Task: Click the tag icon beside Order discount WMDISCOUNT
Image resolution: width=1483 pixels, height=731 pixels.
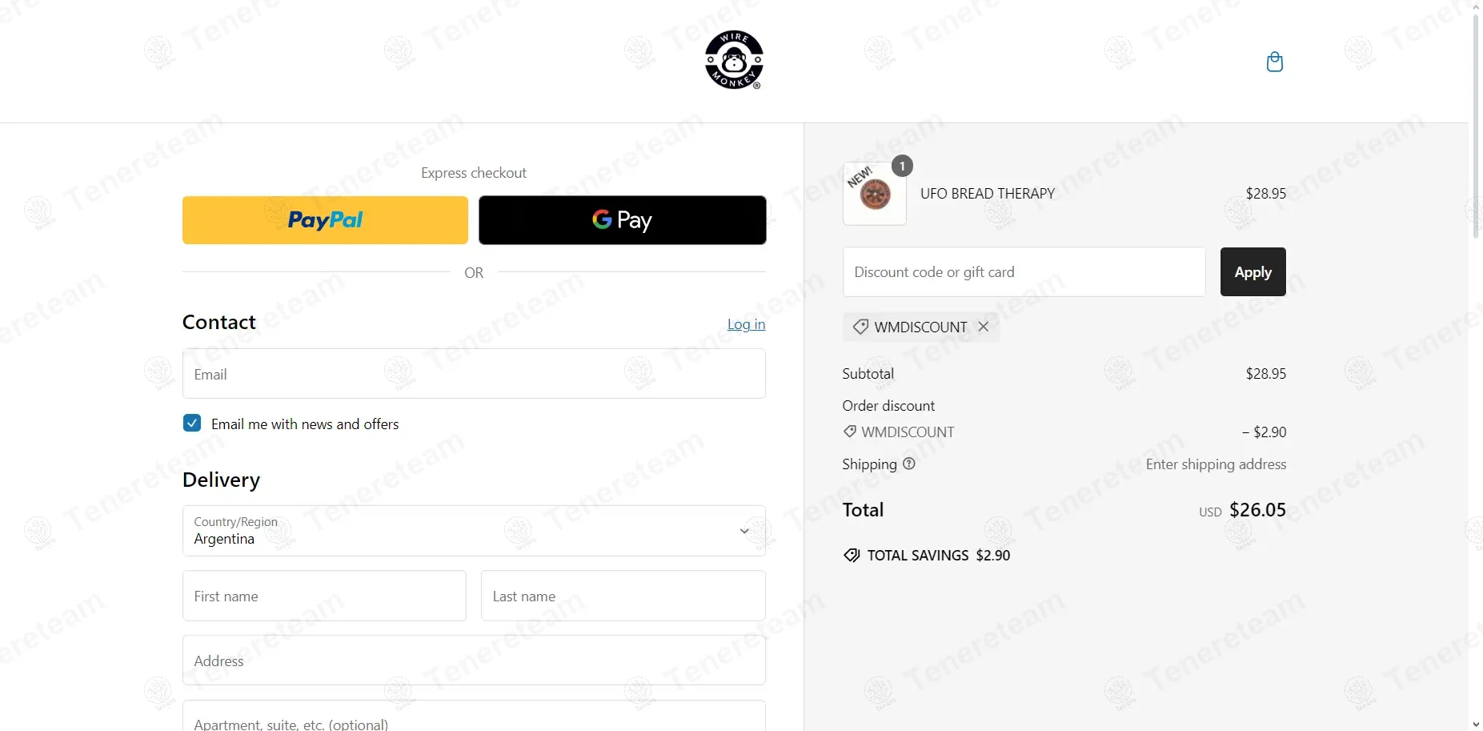Action: pos(849,432)
